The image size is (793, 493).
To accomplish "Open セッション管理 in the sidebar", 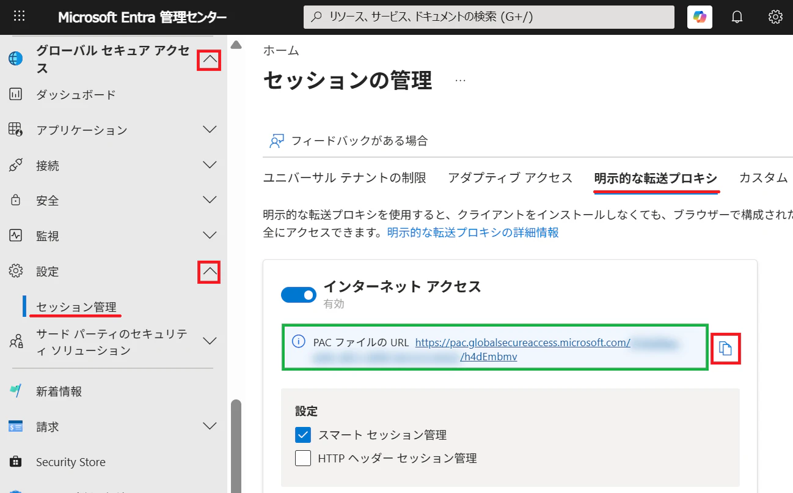I will click(x=76, y=307).
